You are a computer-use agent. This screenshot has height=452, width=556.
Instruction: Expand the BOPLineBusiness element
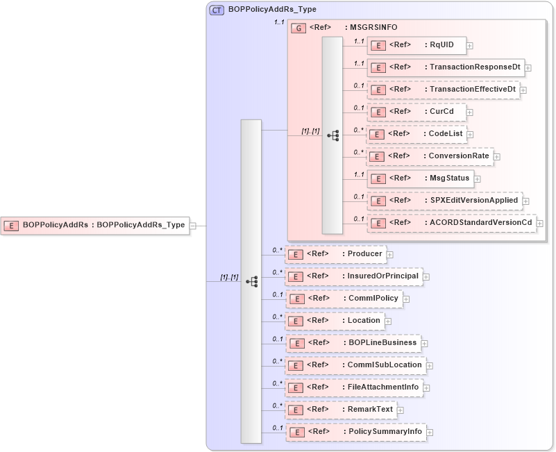pyautogui.click(x=426, y=342)
